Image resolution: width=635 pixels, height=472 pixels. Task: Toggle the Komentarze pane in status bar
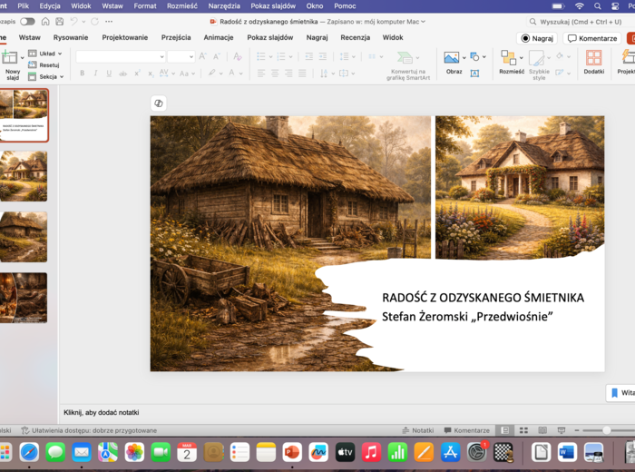pos(466,430)
